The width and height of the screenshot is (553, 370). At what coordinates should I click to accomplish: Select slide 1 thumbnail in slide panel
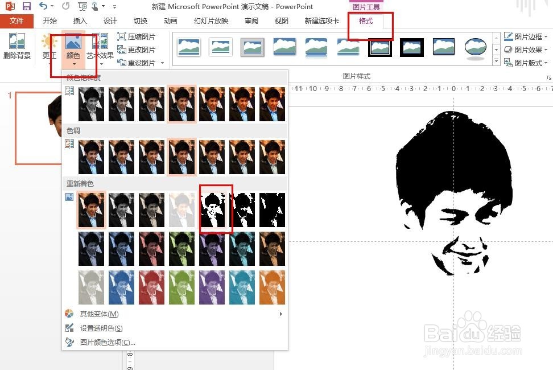[38, 129]
